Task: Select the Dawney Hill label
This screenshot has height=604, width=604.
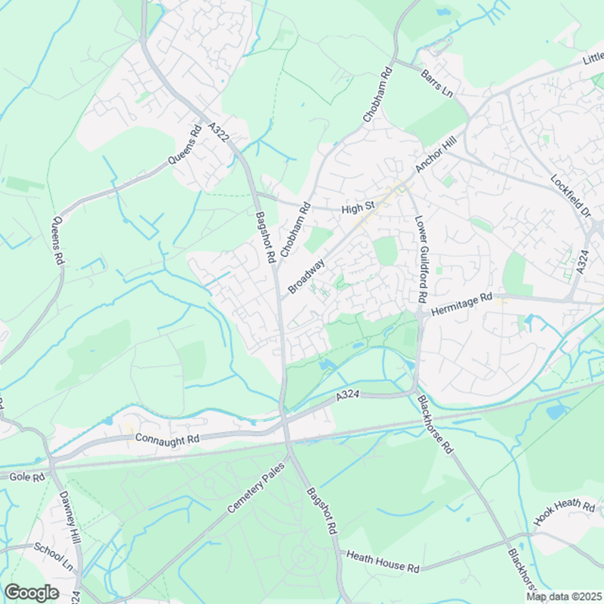Action: coord(69,517)
